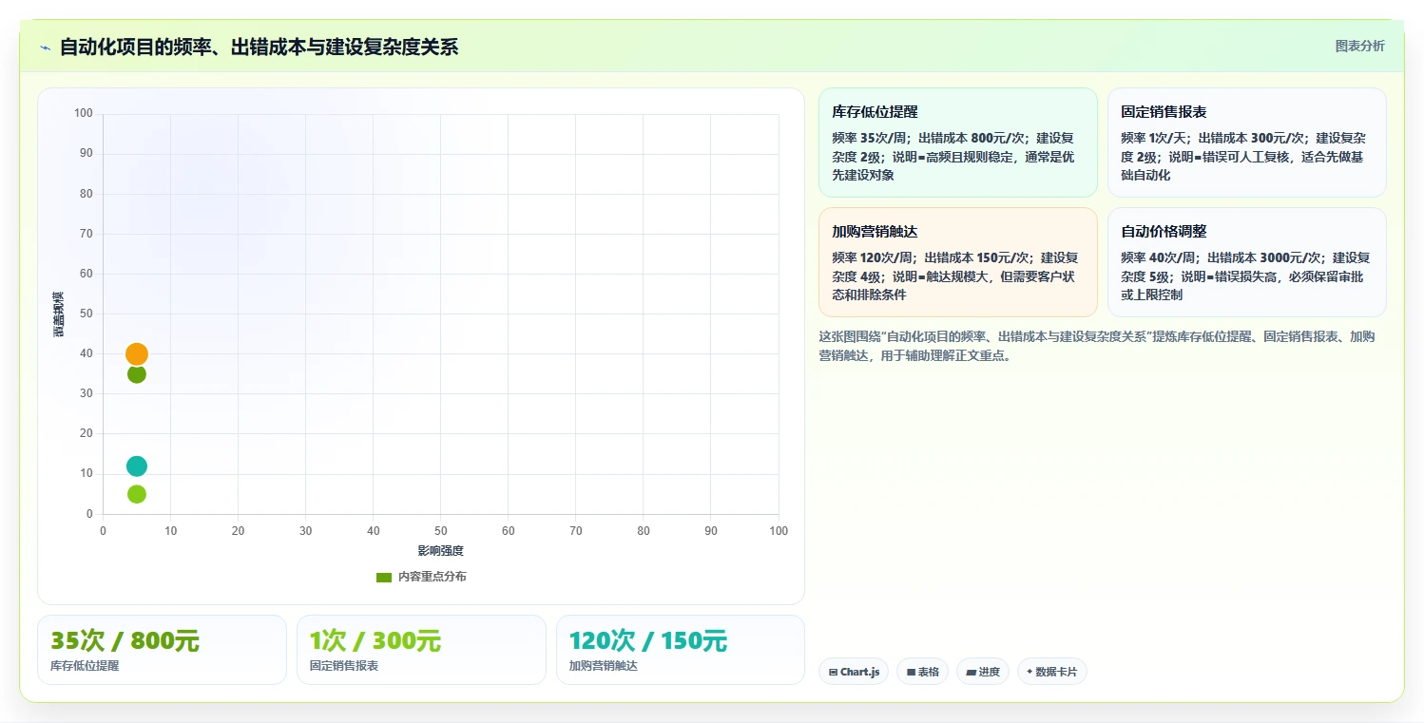Open the 自动价格调整 info card
1424x723 pixels.
(x=1246, y=262)
